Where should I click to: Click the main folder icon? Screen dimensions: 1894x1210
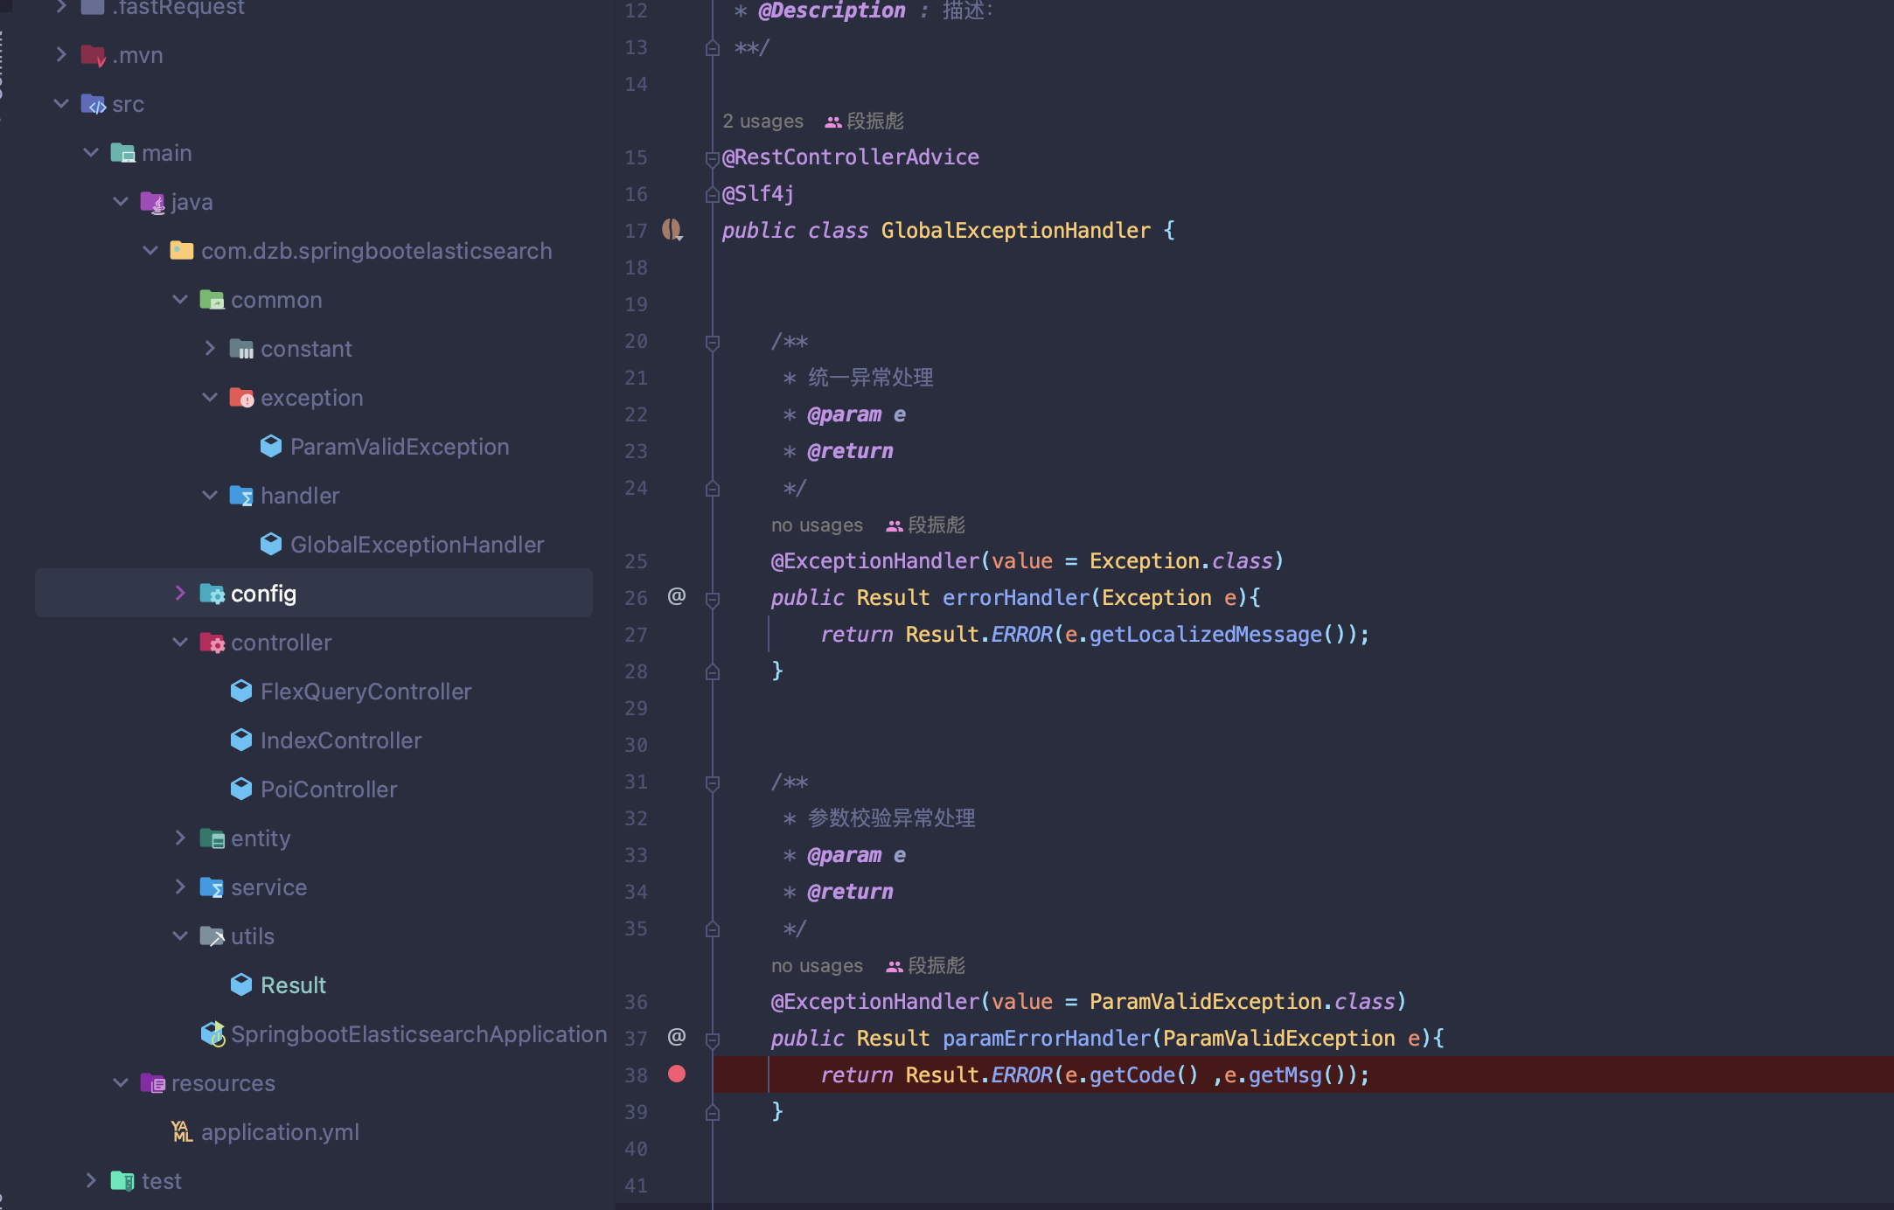pos(123,153)
